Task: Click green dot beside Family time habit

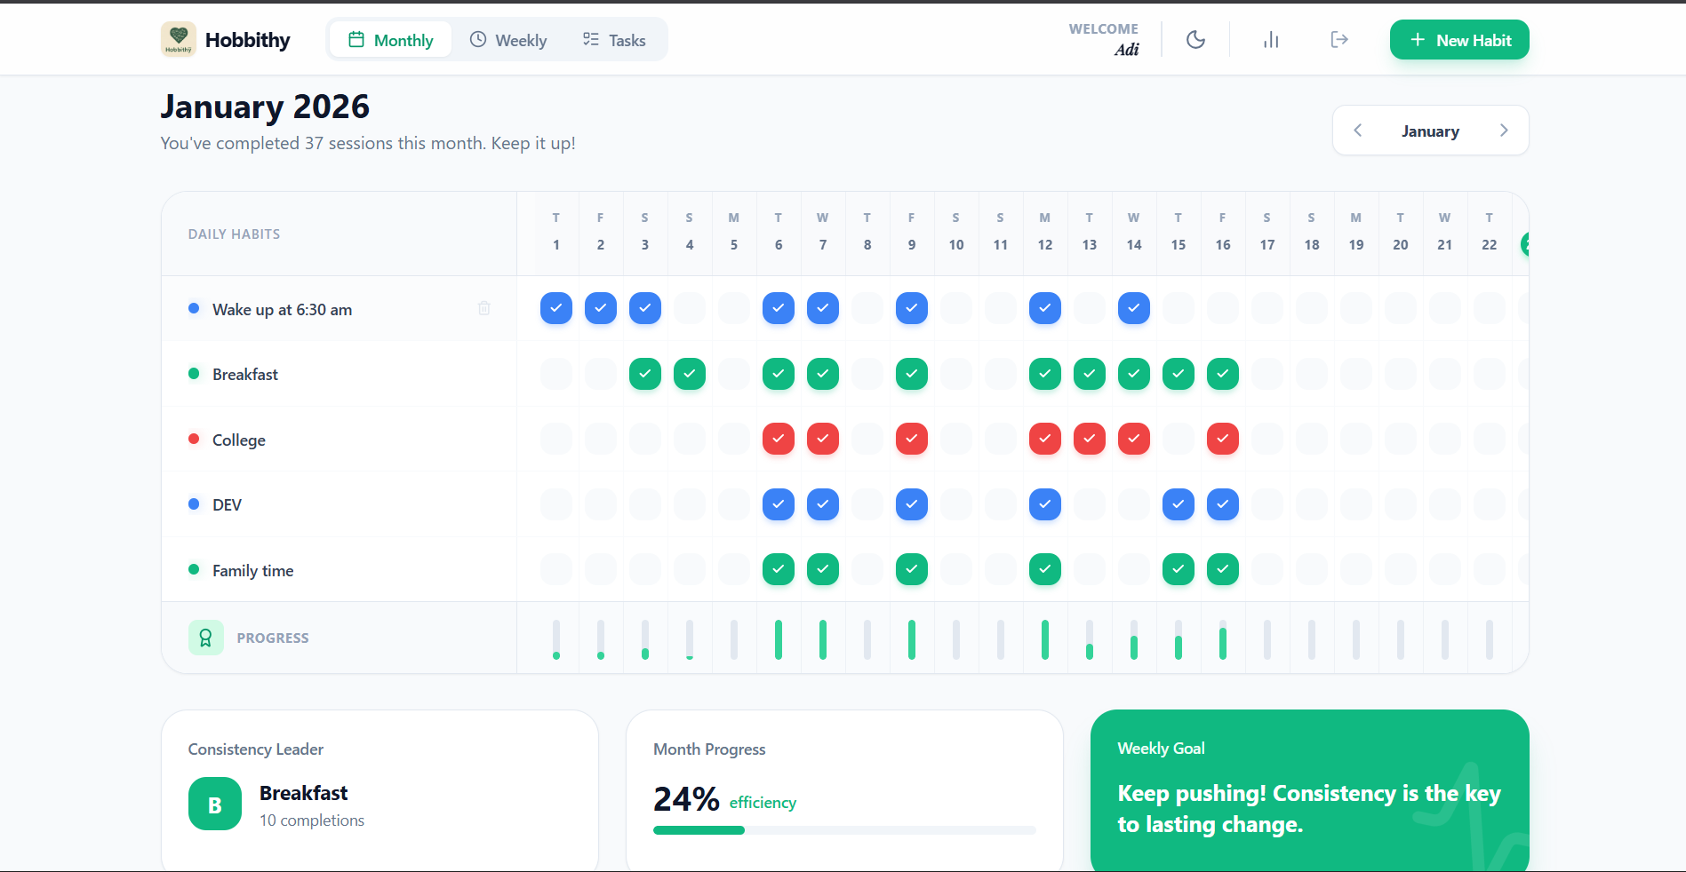Action: [x=194, y=569]
